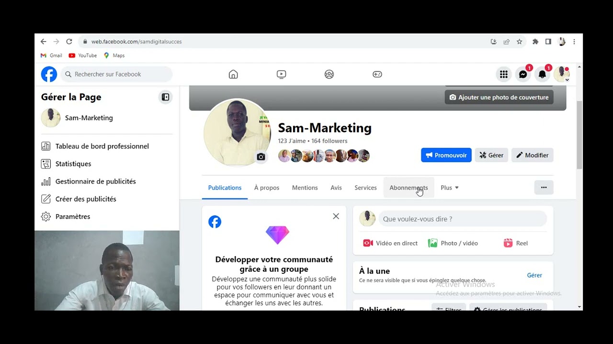This screenshot has width=613, height=344.
Task: Open the Groups icon in top navigation
Action: point(329,74)
